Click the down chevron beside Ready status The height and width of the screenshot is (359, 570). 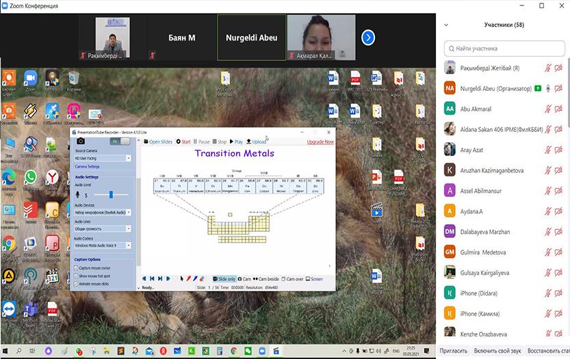coord(138,288)
